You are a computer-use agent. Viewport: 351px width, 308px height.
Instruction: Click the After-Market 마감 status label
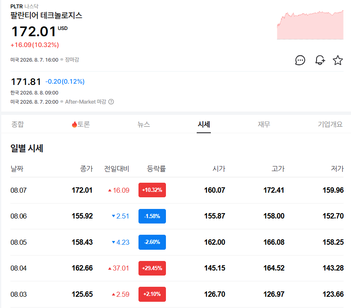pyautogui.click(x=86, y=102)
